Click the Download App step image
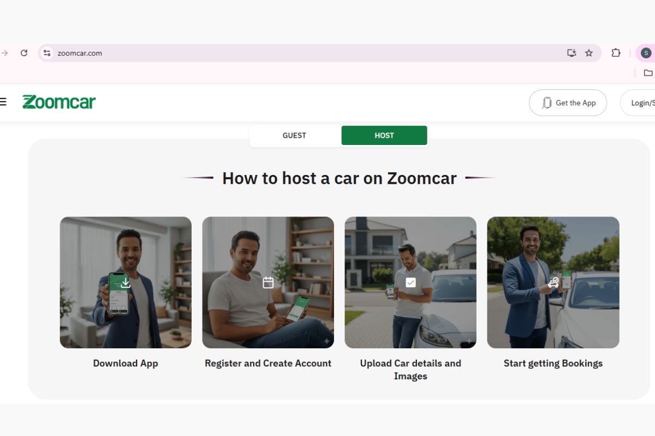This screenshot has width=655, height=436. (125, 282)
